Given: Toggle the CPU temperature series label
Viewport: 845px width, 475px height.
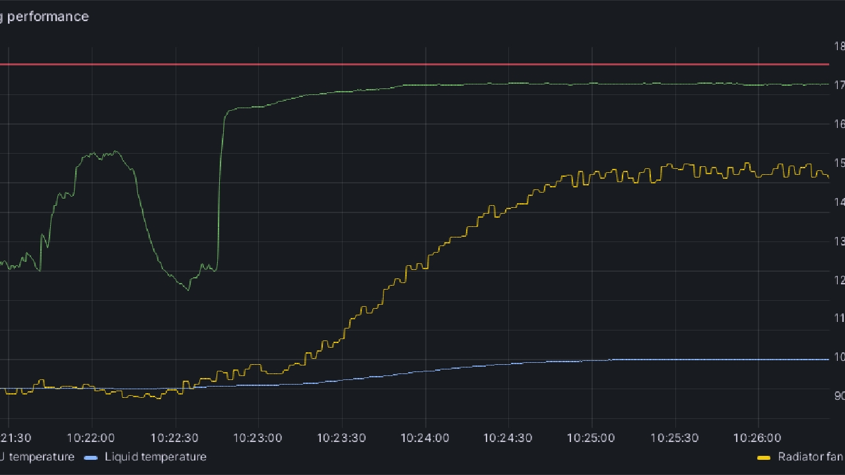Looking at the screenshot, I should (x=37, y=457).
